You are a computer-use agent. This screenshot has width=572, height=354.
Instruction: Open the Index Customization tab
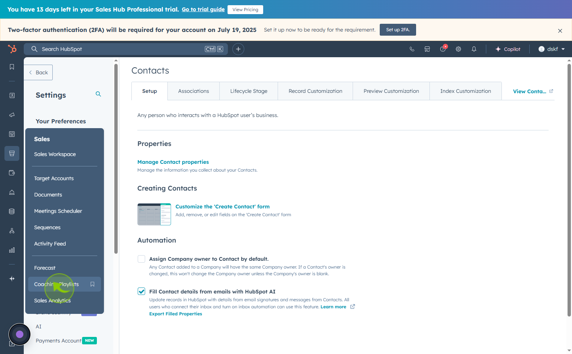tap(465, 91)
